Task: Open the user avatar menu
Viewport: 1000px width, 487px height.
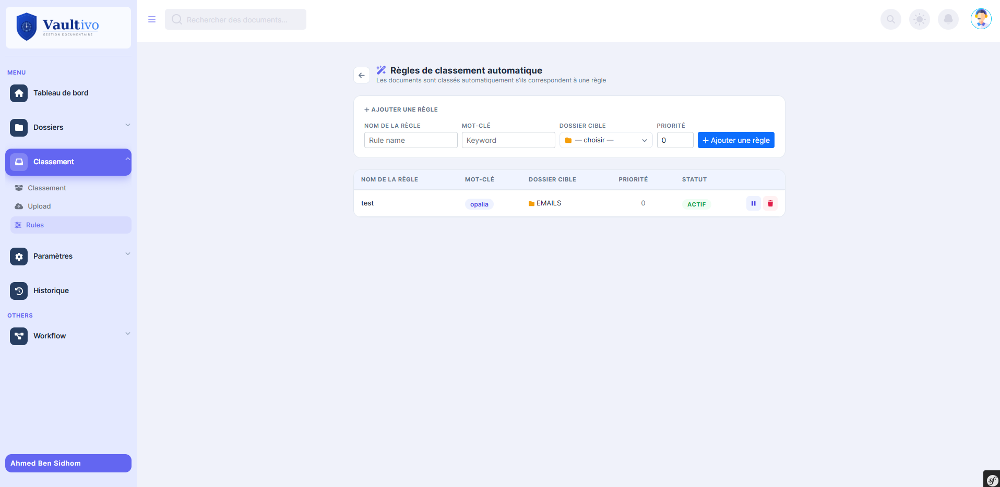Action: pos(981,19)
